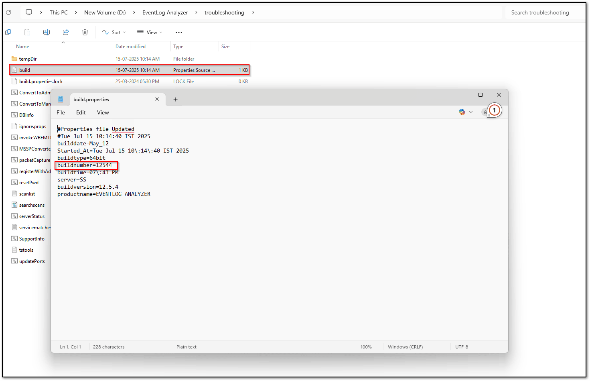
Task: Click the Plain text status entry
Action: [187, 347]
